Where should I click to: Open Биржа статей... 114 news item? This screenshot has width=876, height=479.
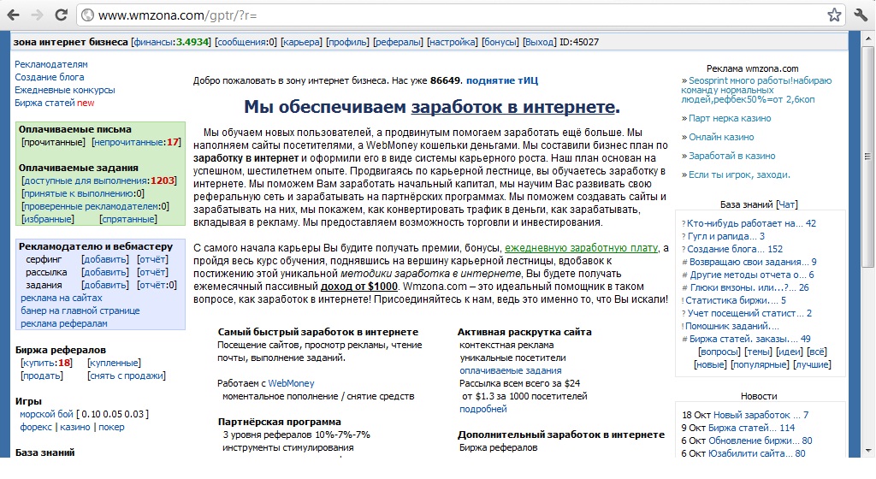(751, 429)
